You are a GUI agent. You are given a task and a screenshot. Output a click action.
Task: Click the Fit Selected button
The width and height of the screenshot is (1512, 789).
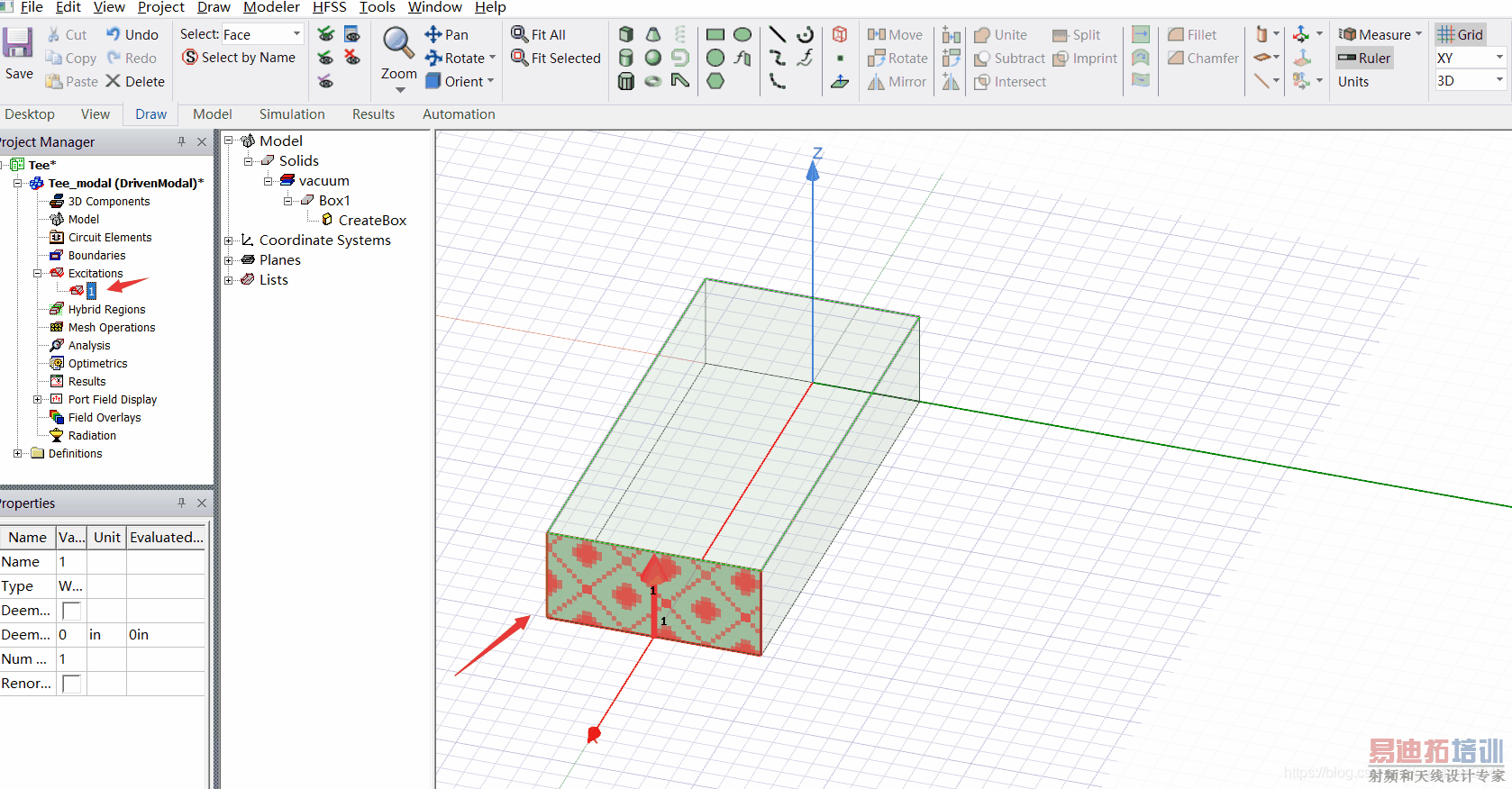click(555, 58)
